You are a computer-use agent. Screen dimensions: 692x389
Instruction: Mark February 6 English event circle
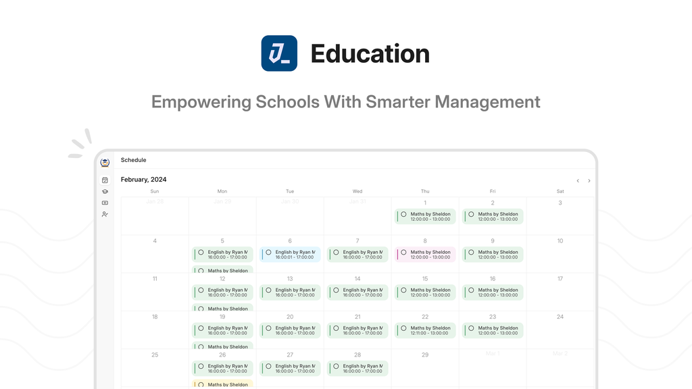[x=268, y=253]
